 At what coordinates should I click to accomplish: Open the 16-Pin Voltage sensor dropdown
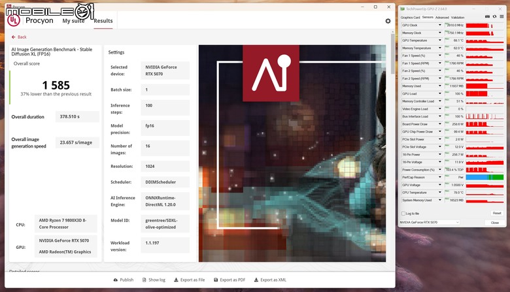point(440,162)
